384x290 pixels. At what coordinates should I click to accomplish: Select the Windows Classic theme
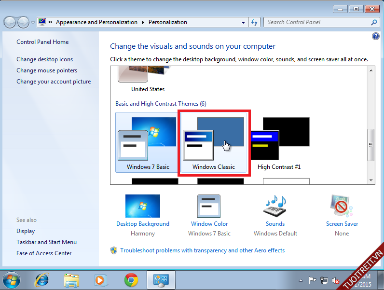pos(214,144)
